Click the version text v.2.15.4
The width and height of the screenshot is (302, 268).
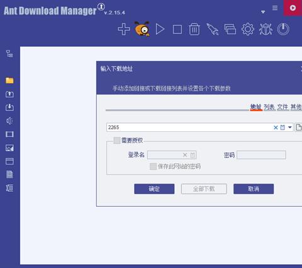[x=115, y=13]
